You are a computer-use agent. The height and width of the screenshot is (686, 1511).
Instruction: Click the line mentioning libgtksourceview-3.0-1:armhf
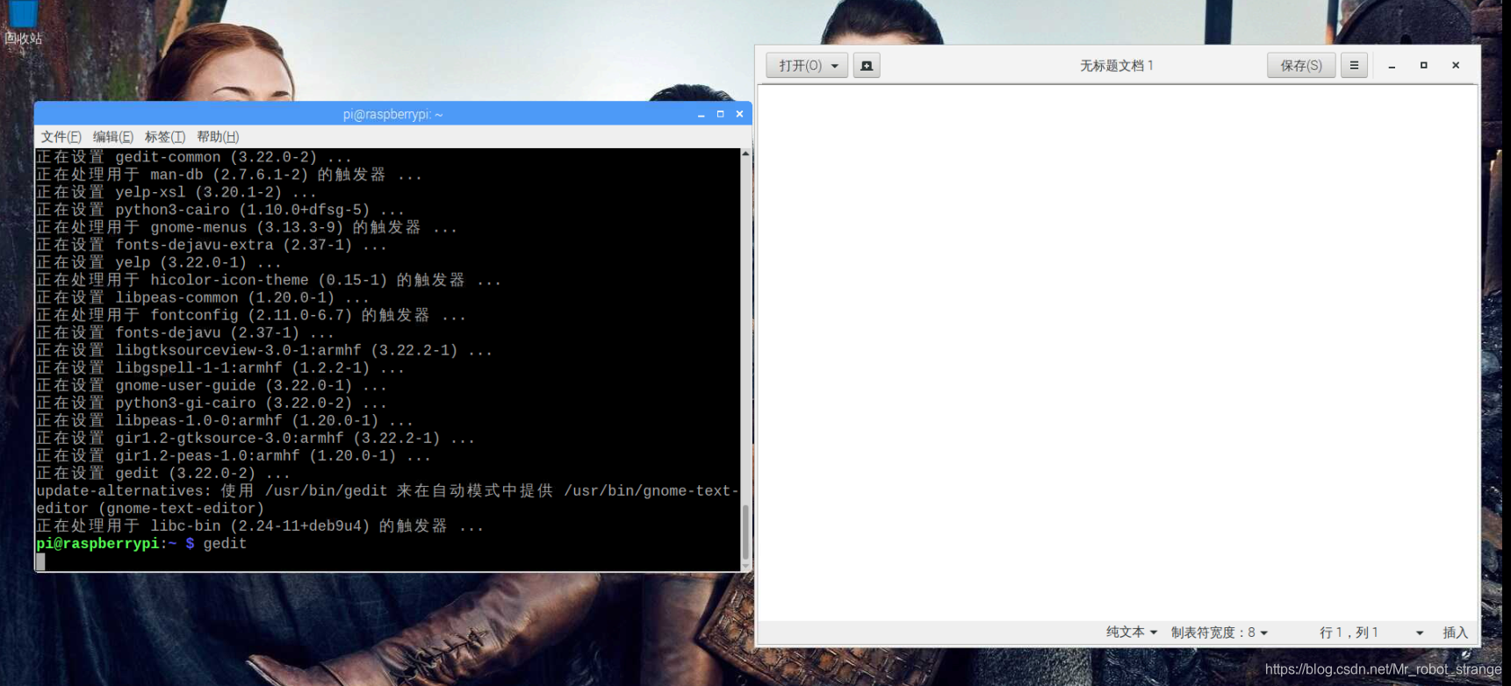[264, 351]
